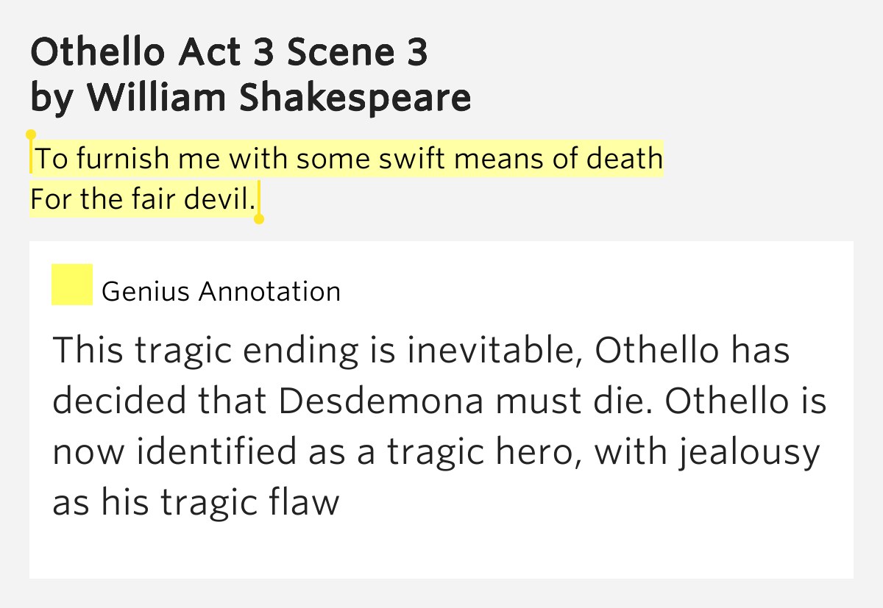Click 'by William Shakespeare' author line

click(x=251, y=97)
